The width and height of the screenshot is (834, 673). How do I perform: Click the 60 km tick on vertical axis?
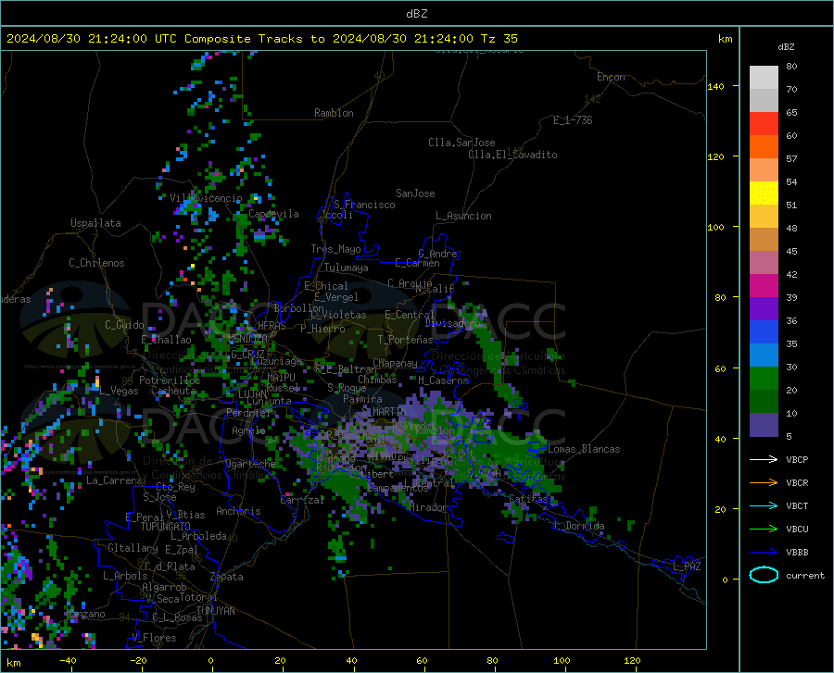click(x=720, y=368)
